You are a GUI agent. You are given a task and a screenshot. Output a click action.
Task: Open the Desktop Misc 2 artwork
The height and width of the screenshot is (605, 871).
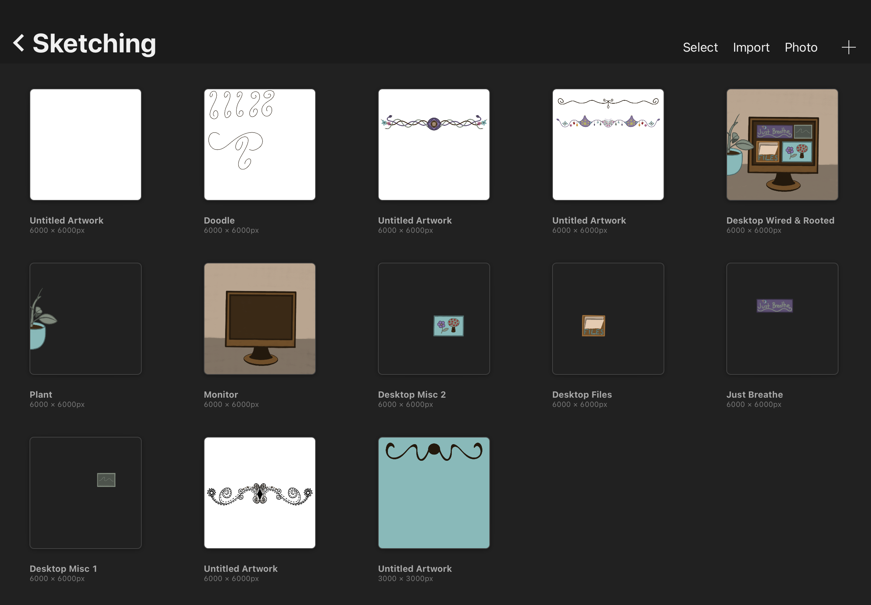click(433, 318)
